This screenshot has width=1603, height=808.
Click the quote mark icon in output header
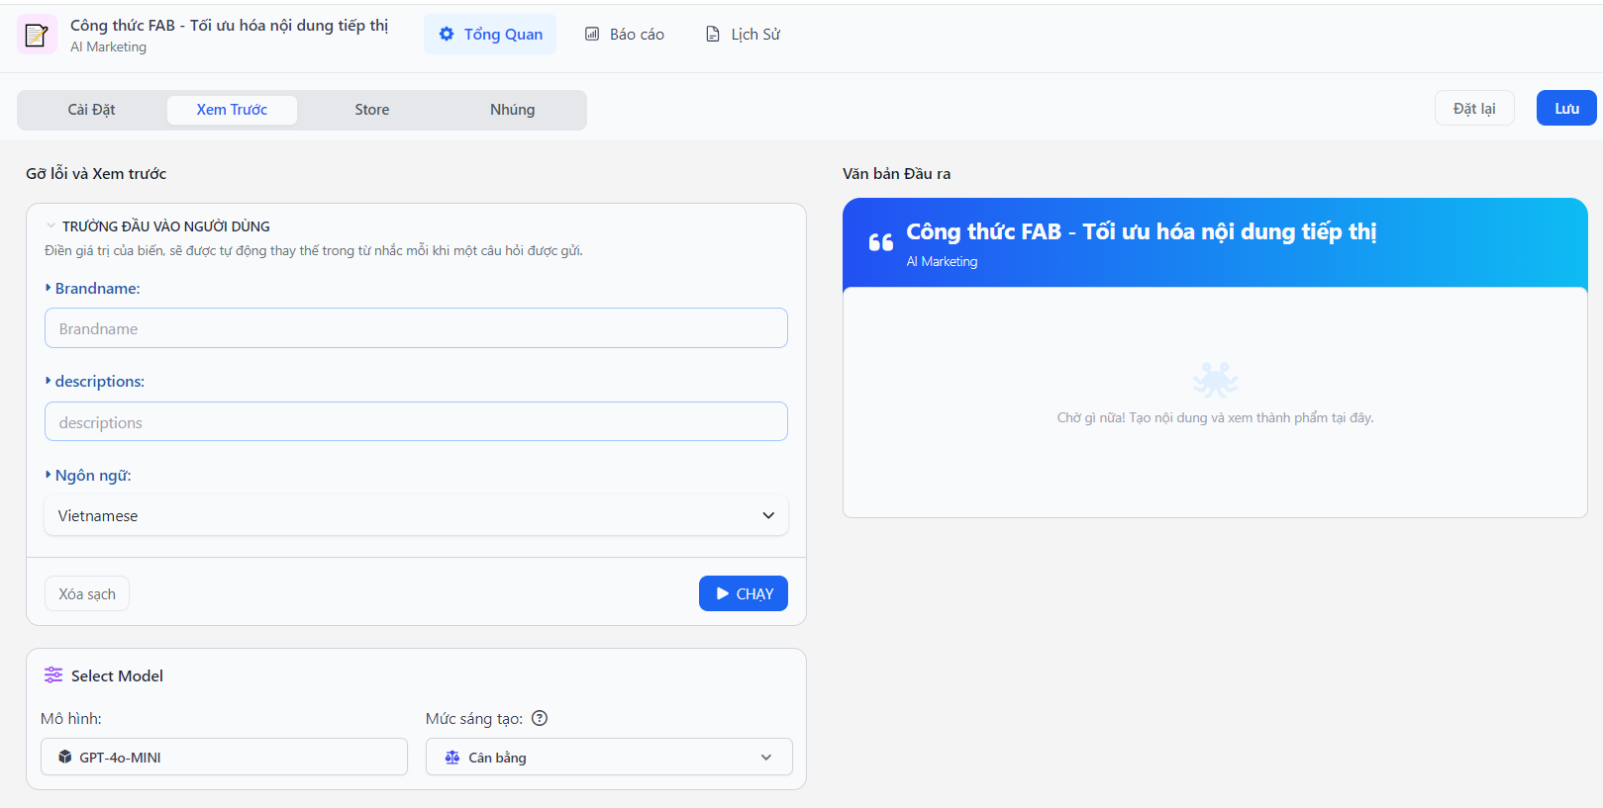point(880,242)
